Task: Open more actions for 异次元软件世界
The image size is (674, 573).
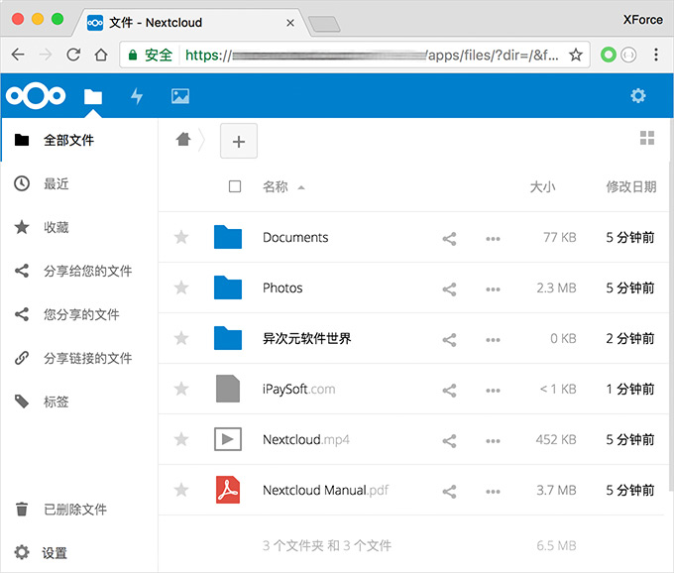Action: pyautogui.click(x=493, y=340)
